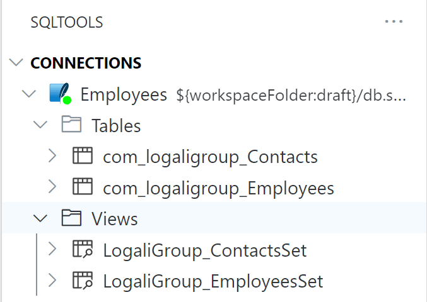
Task: Expand the com_logaligroup_Employees table chevron
Action: click(x=52, y=187)
